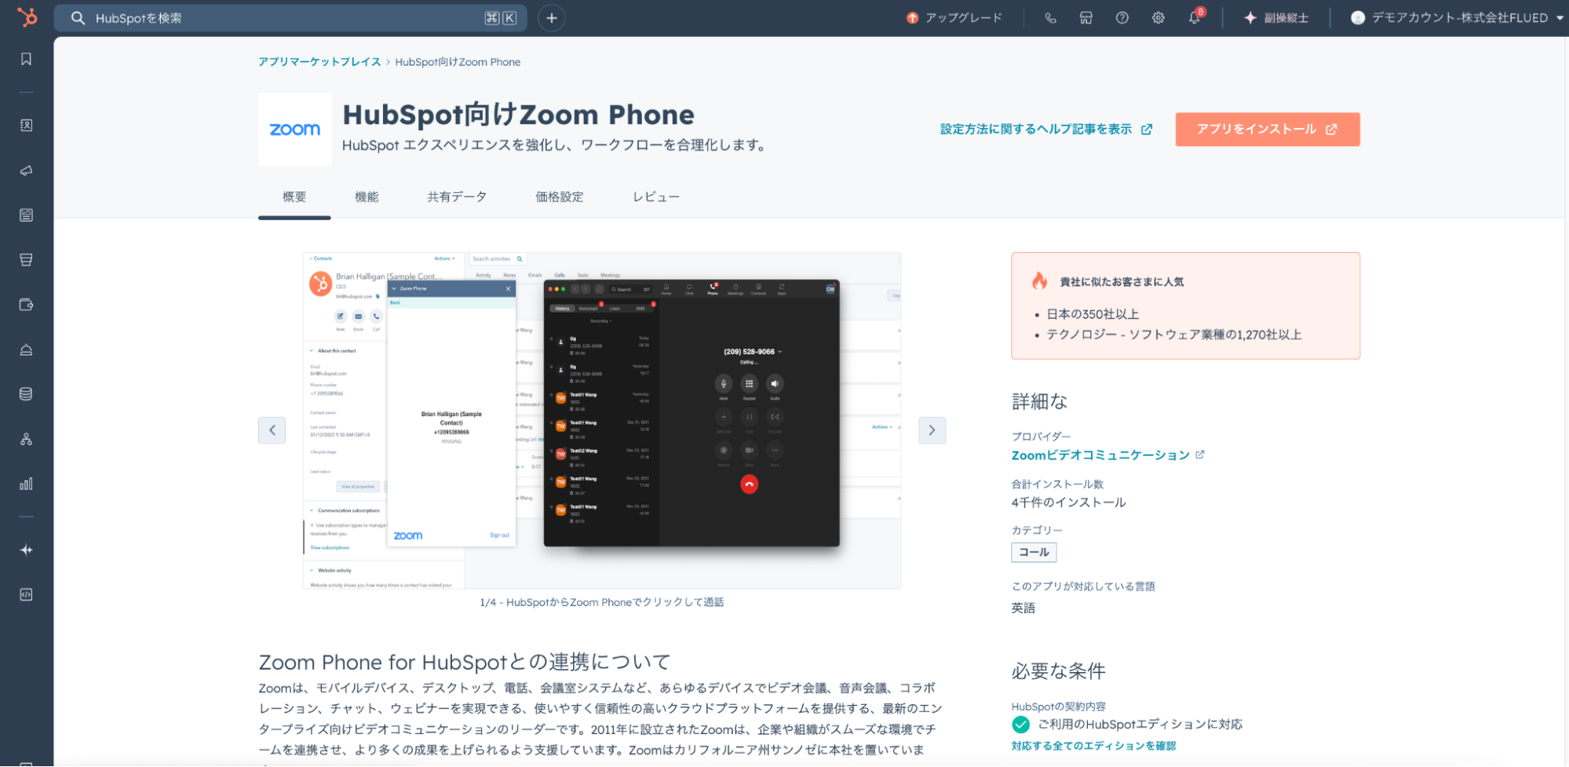Image resolution: width=1569 pixels, height=767 pixels.
Task: Open the CRM contacts sidebar icon
Action: pyautogui.click(x=26, y=126)
